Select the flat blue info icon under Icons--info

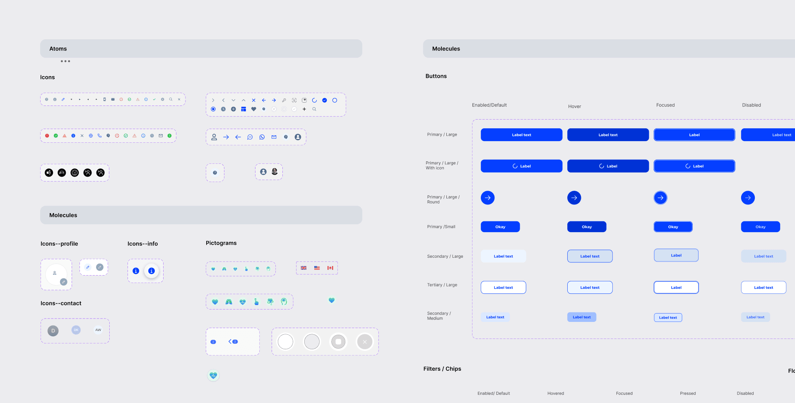click(136, 271)
